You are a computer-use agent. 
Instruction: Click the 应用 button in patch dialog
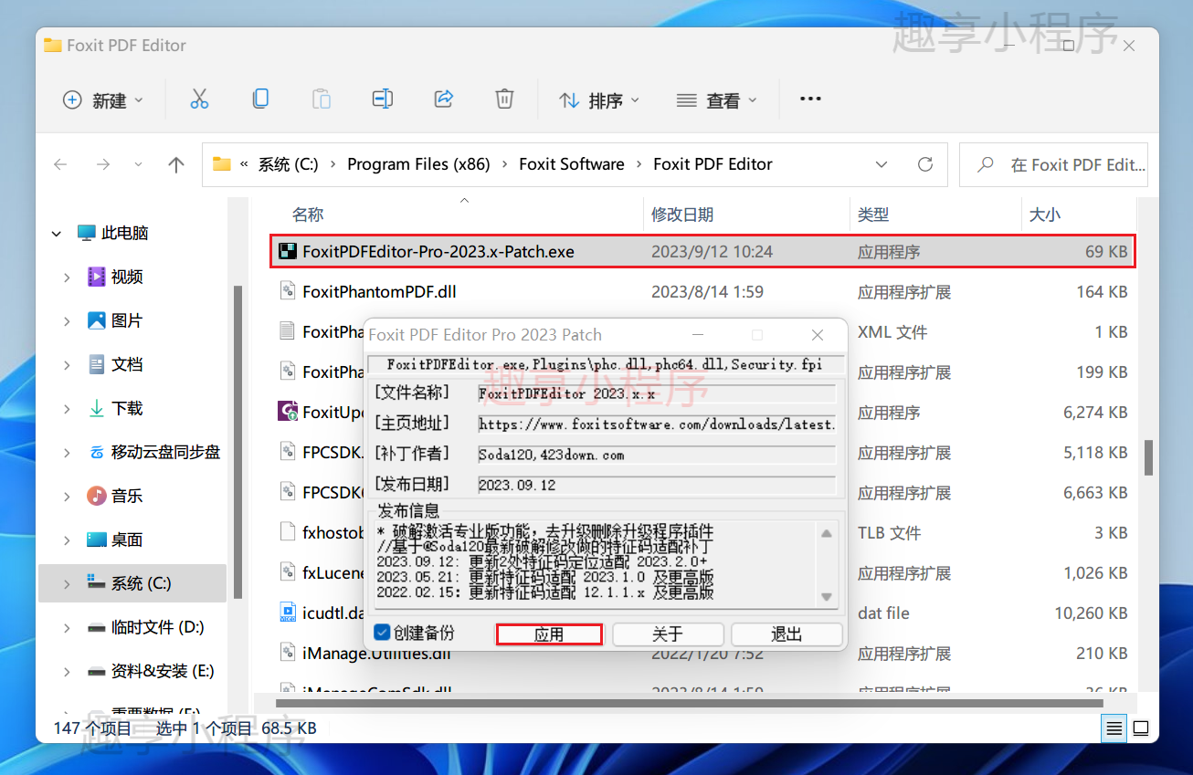click(x=549, y=634)
